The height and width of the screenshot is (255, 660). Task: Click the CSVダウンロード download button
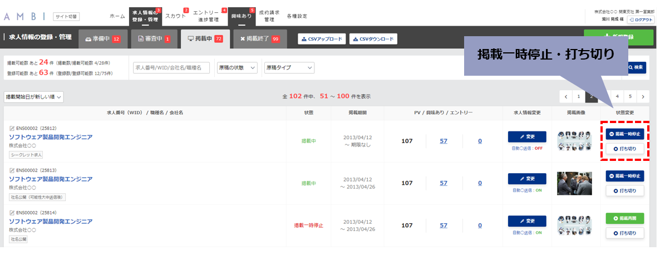[373, 39]
